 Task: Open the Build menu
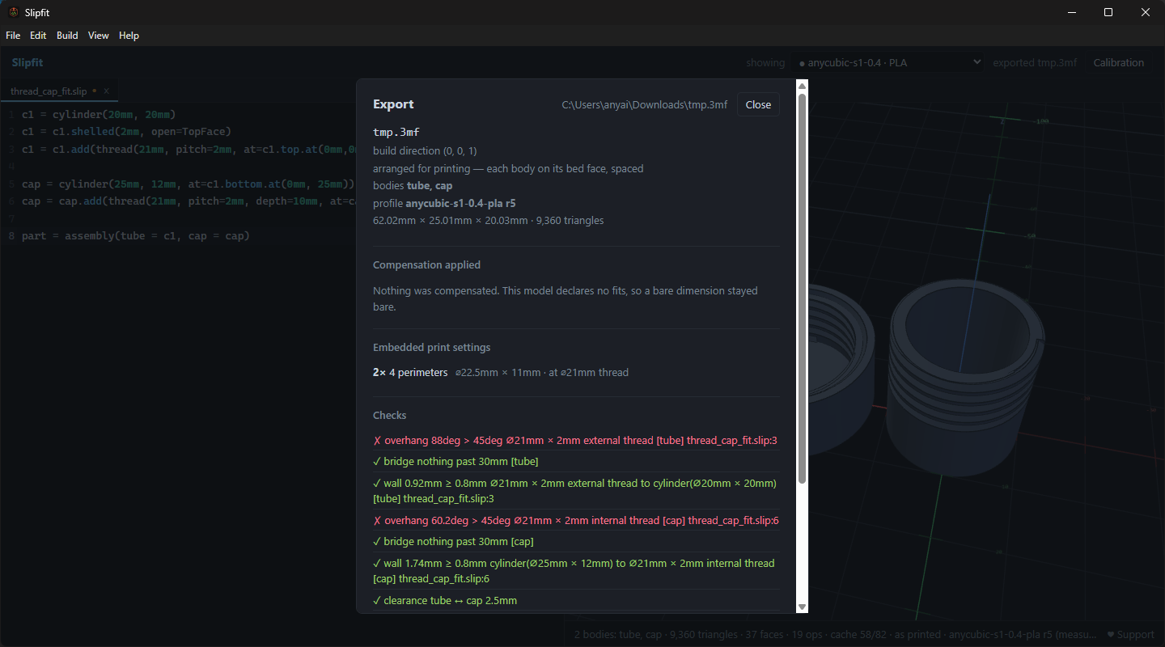pos(67,36)
